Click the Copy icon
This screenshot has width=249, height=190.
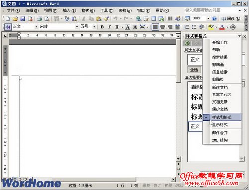(91, 19)
